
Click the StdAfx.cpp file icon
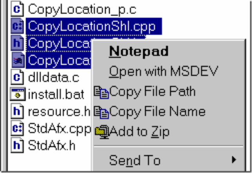click(17, 128)
